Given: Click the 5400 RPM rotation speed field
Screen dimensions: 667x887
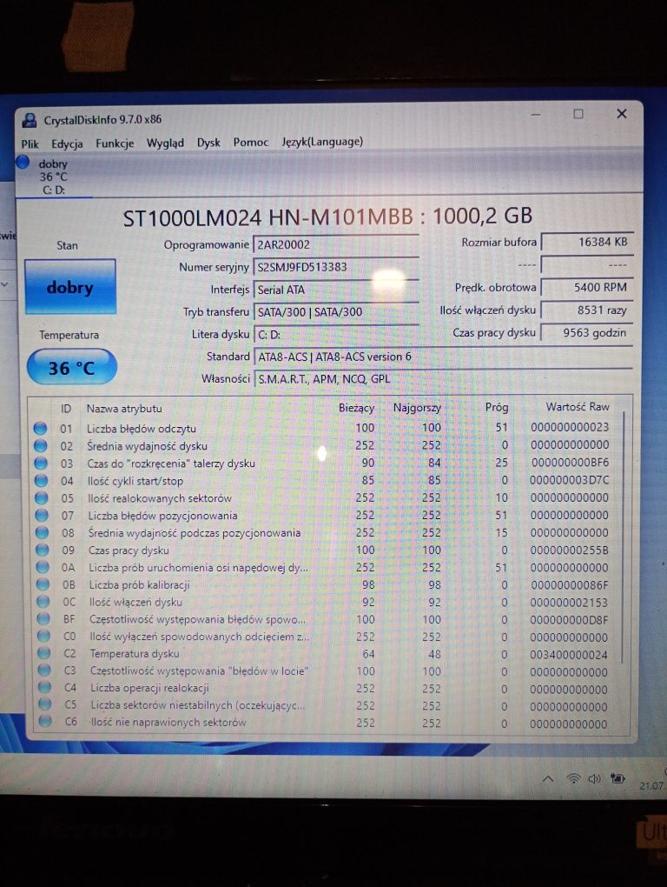Looking at the screenshot, I should 587,287.
